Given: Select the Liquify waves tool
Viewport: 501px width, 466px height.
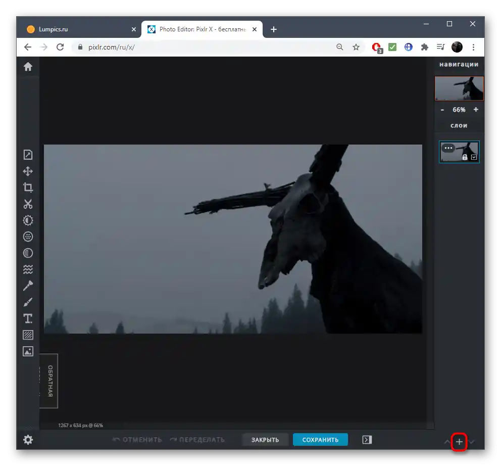Looking at the screenshot, I should coord(28,269).
